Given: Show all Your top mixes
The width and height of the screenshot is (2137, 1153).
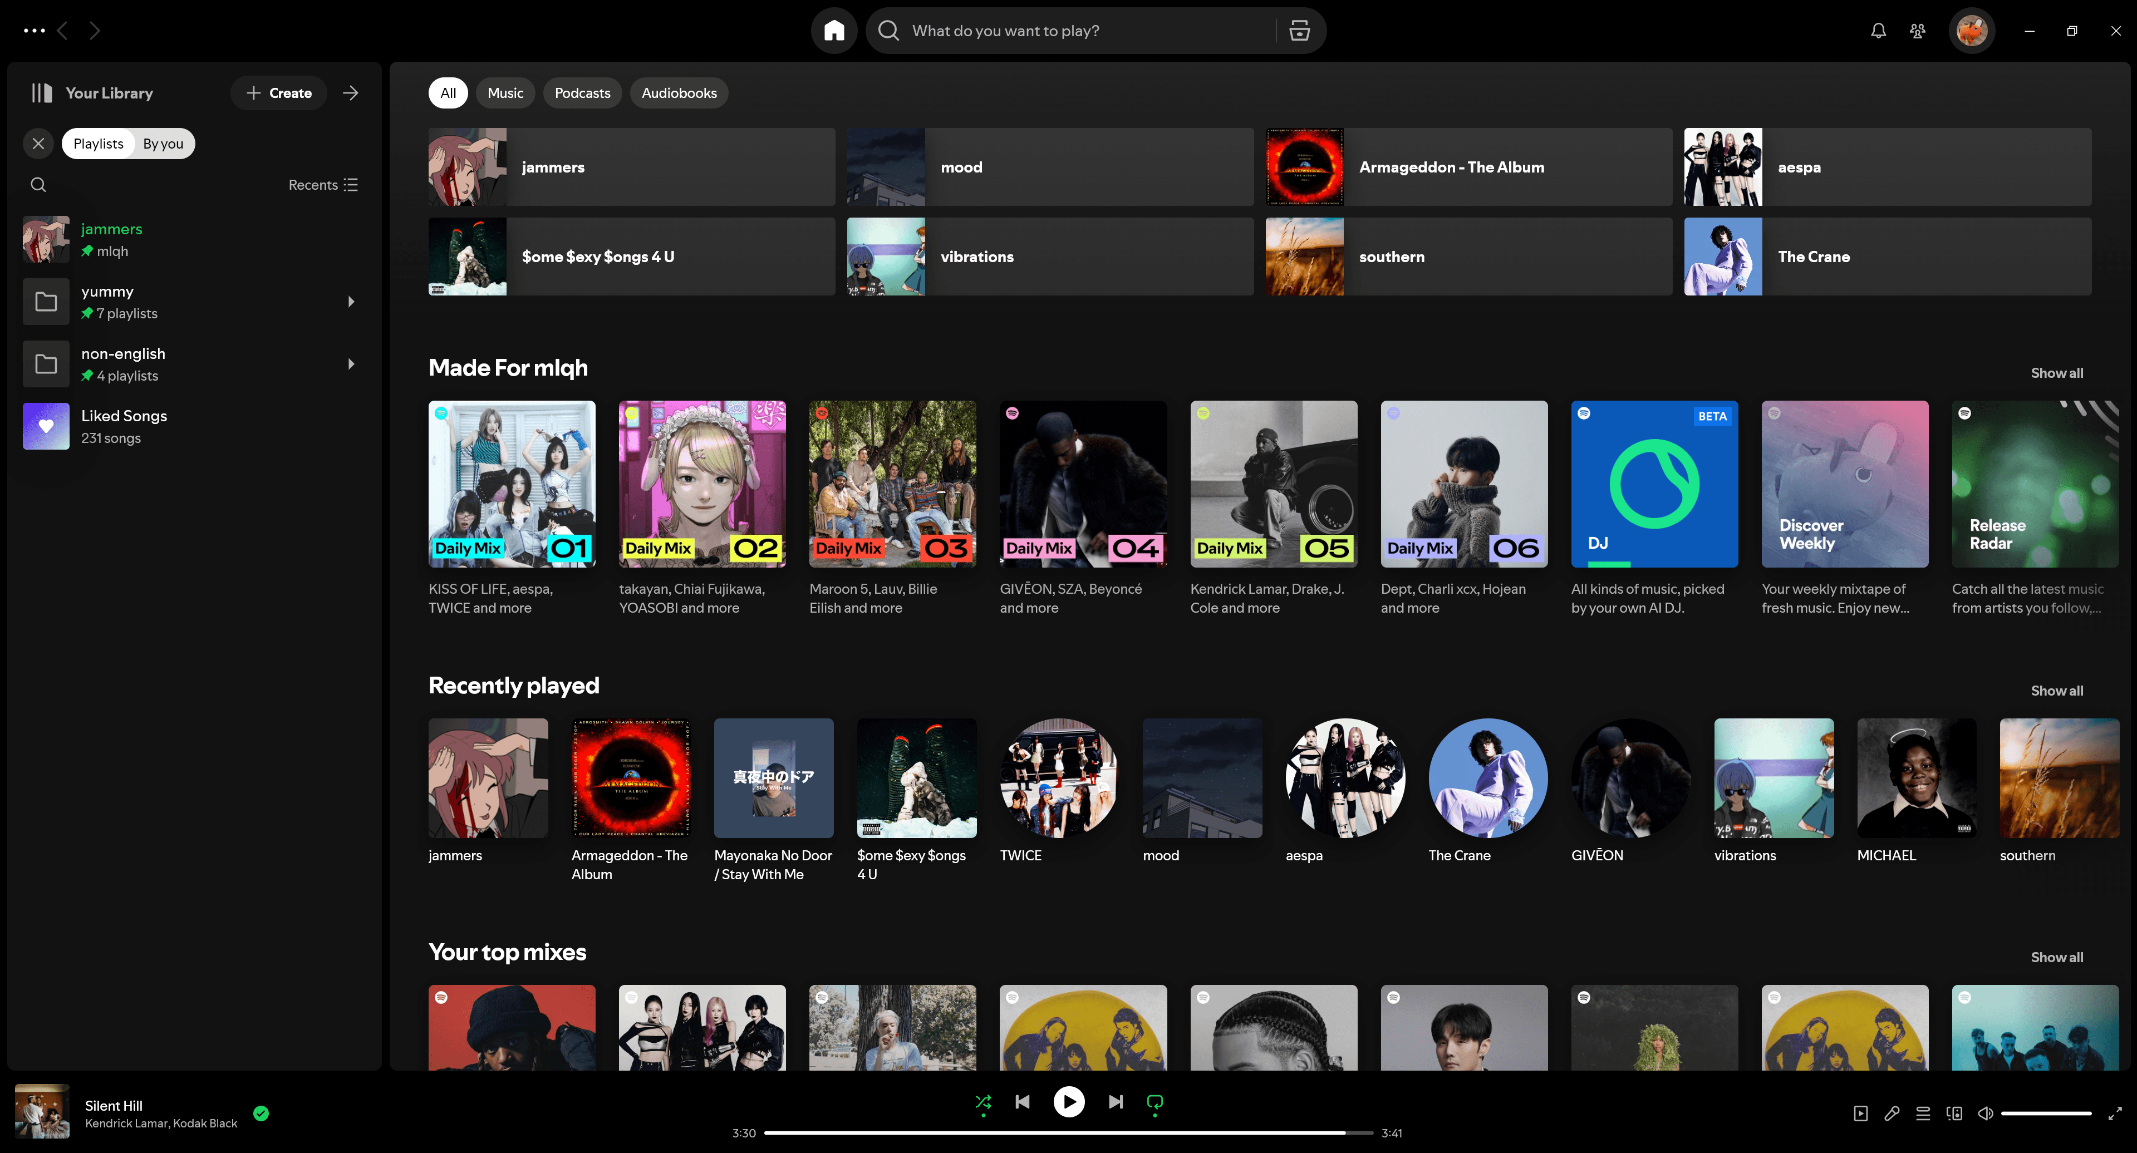Looking at the screenshot, I should point(2056,957).
